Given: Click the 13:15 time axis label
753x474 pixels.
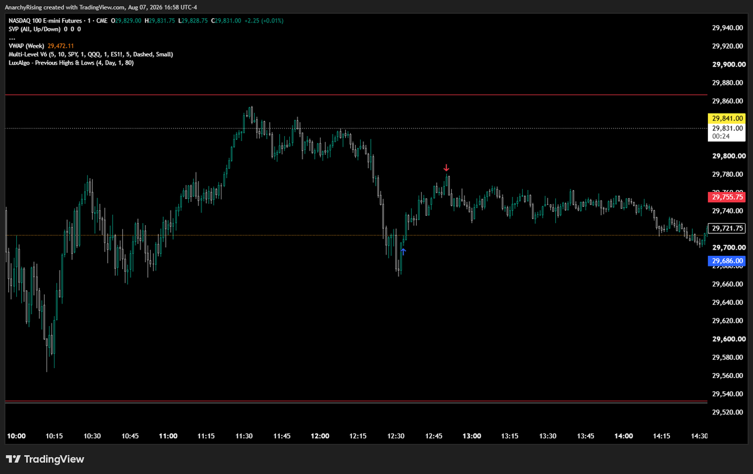Looking at the screenshot, I should (x=510, y=436).
